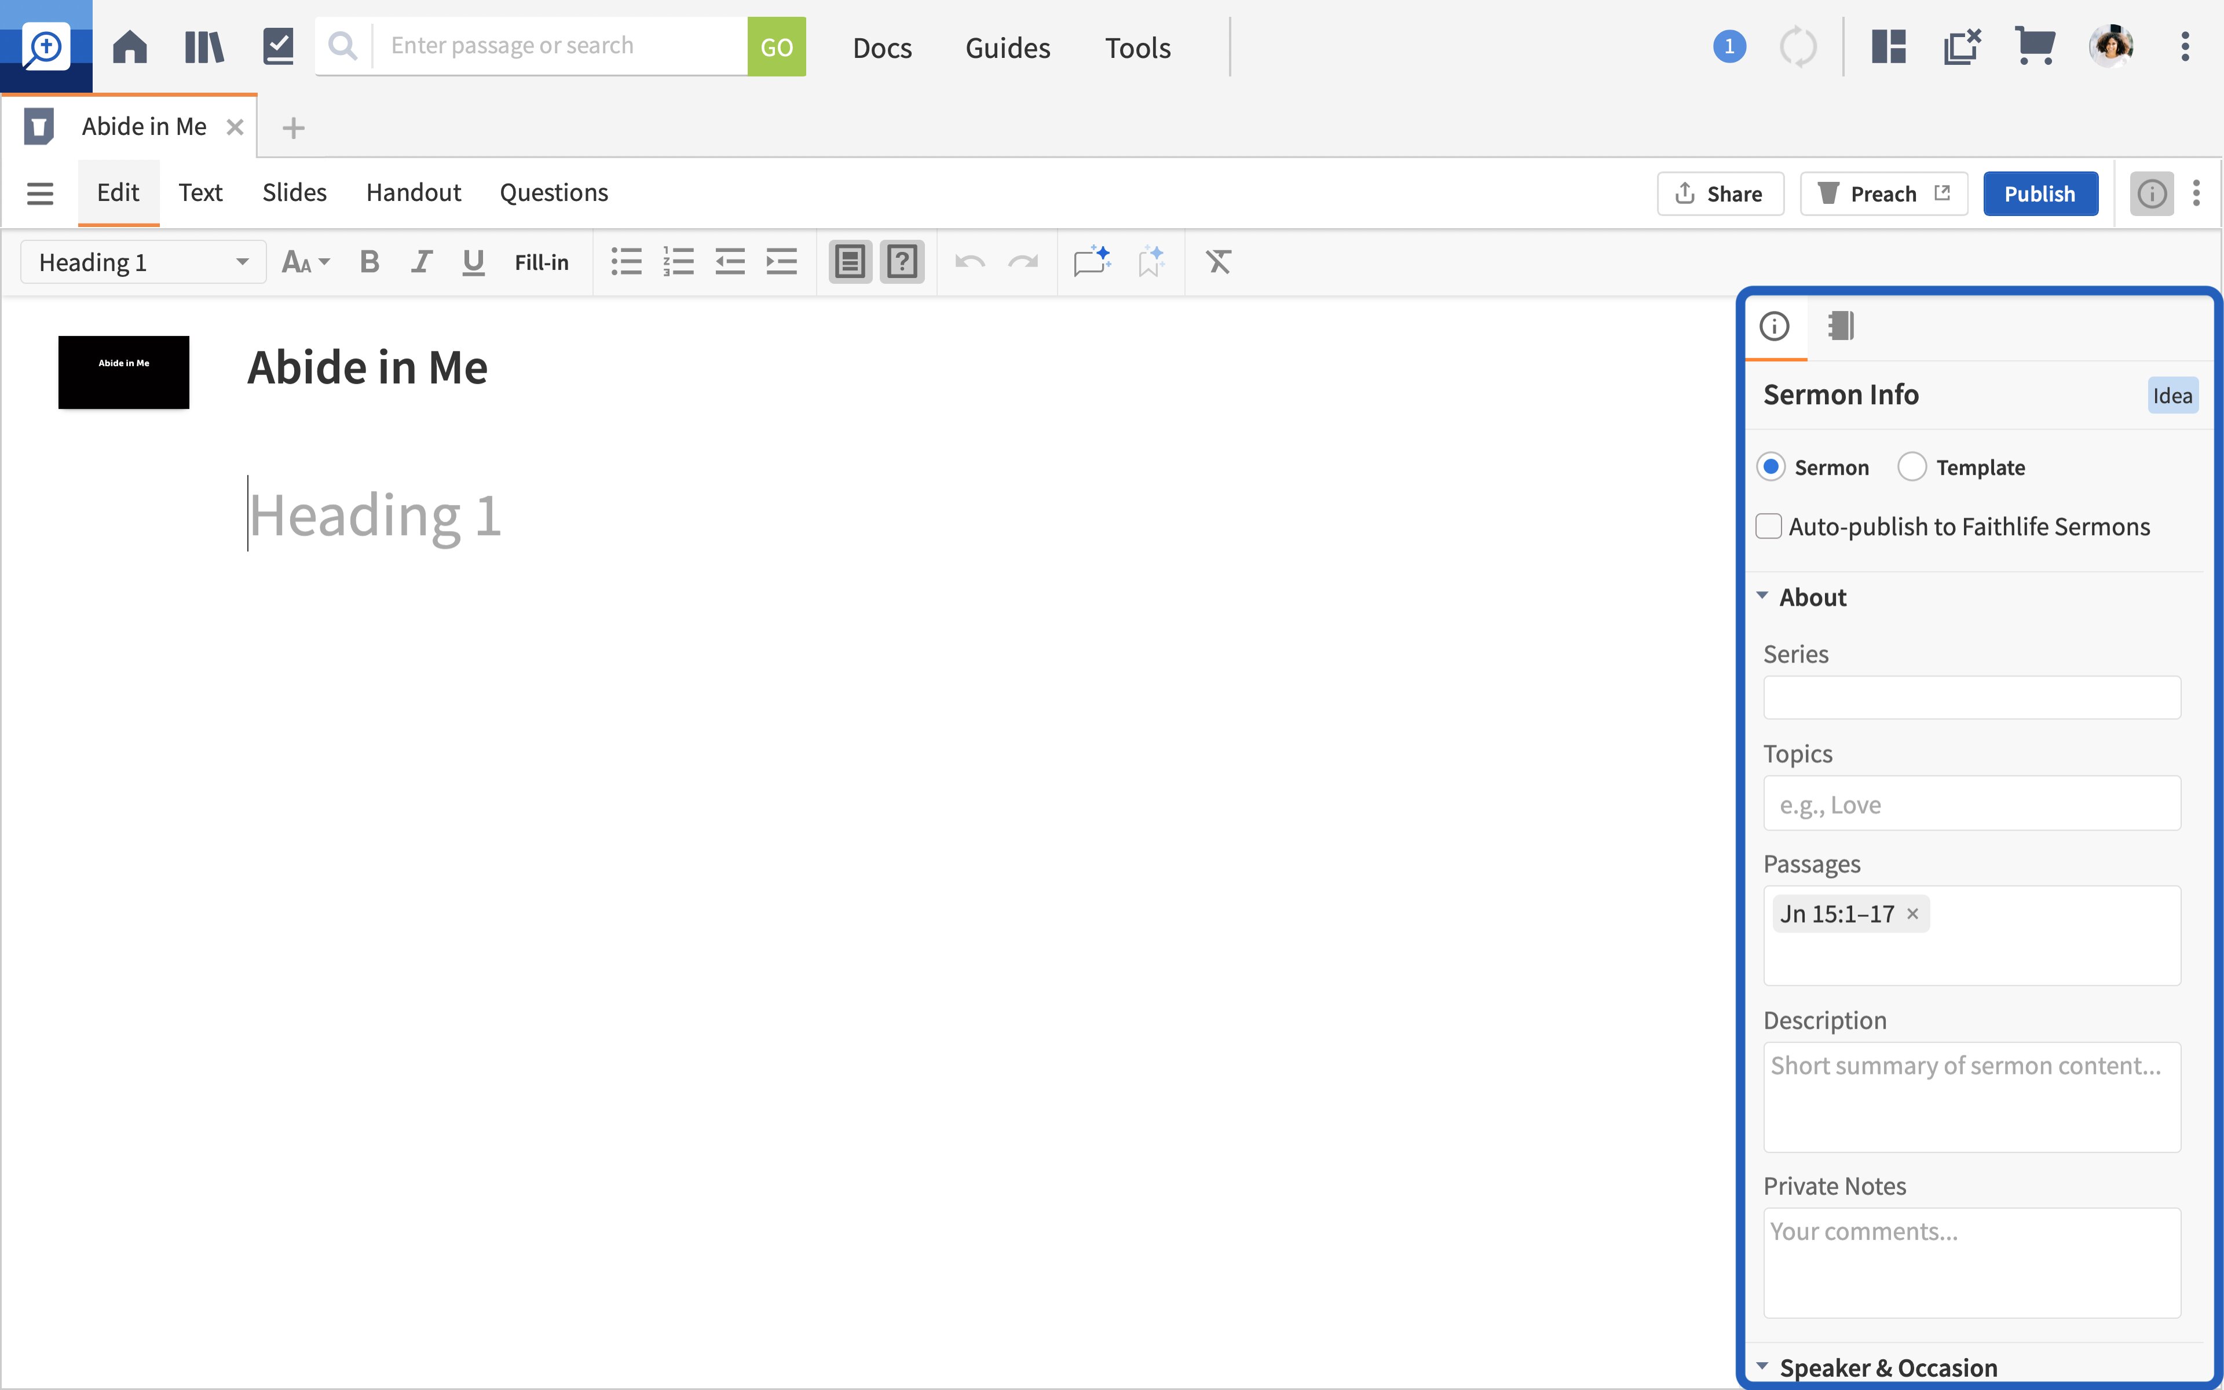
Task: Apply bold formatting
Action: [x=370, y=262]
